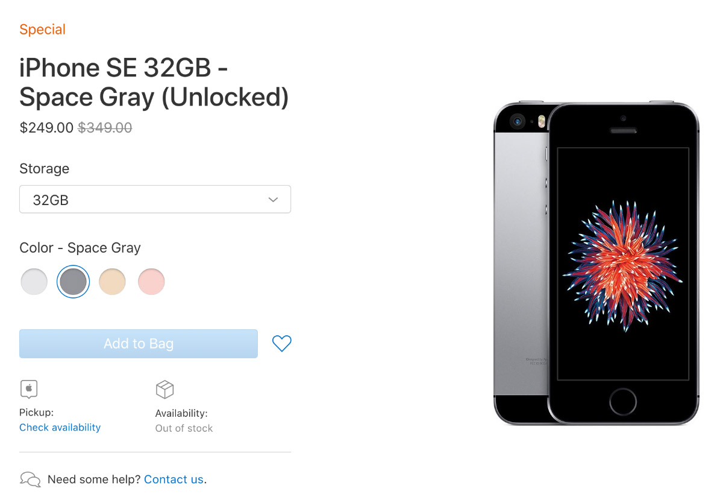The height and width of the screenshot is (500, 723).
Task: Select the Space Gray color swatch
Action: (74, 282)
